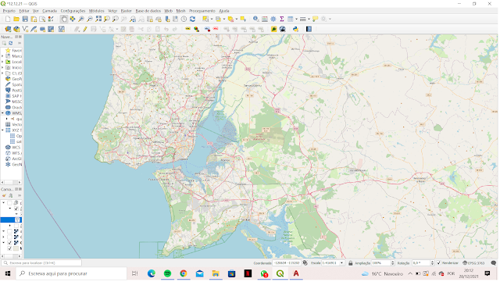Open the Identify Features tool
Image resolution: width=500 pixels, height=282 pixels.
[x=255, y=20]
